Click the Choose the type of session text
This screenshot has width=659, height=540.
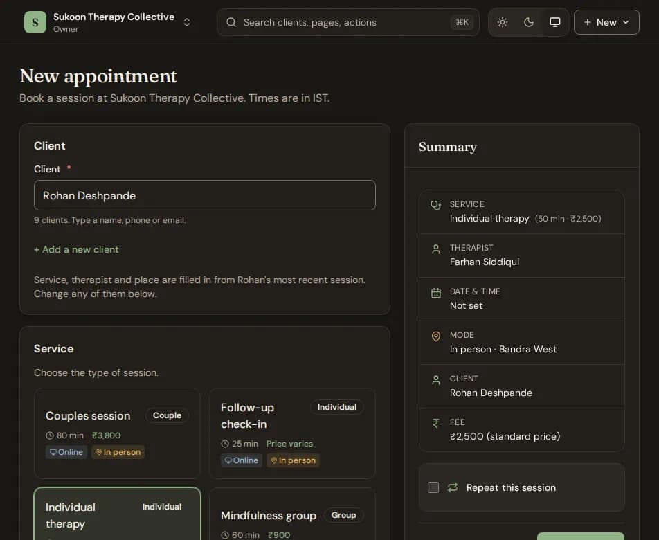96,372
